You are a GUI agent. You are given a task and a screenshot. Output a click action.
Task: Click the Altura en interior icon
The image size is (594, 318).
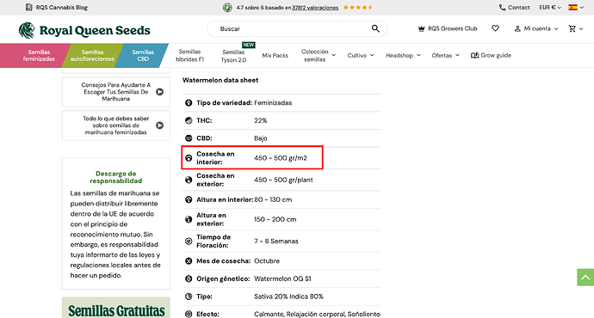point(189,199)
